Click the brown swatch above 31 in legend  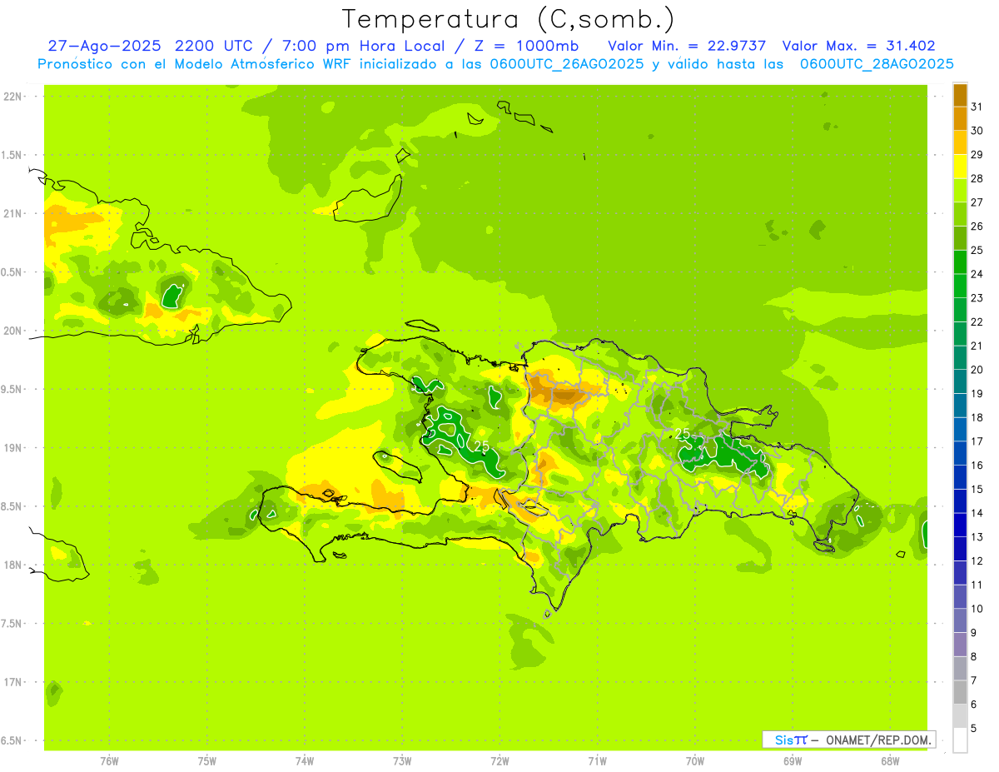tap(960, 95)
